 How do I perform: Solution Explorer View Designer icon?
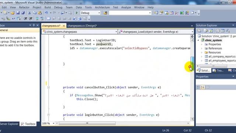(x=223, y=31)
